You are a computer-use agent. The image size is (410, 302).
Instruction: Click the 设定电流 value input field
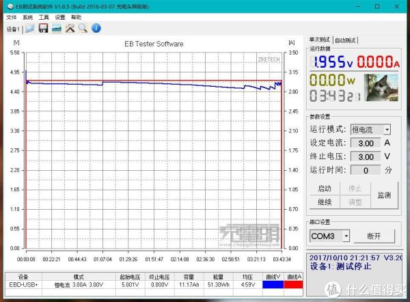pyautogui.click(x=366, y=143)
